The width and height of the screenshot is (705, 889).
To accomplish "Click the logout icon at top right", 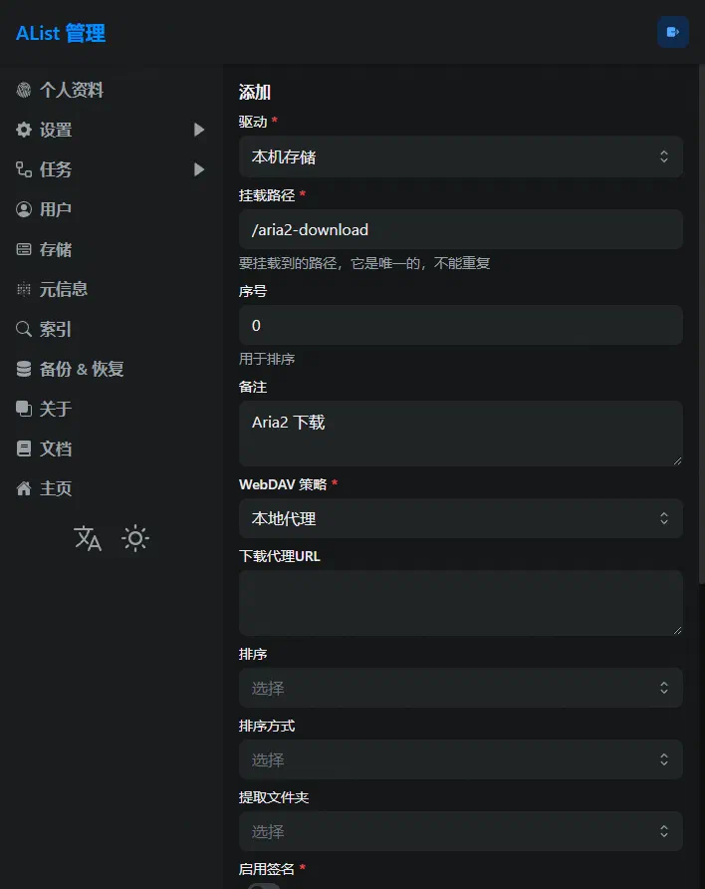I will coord(672,32).
